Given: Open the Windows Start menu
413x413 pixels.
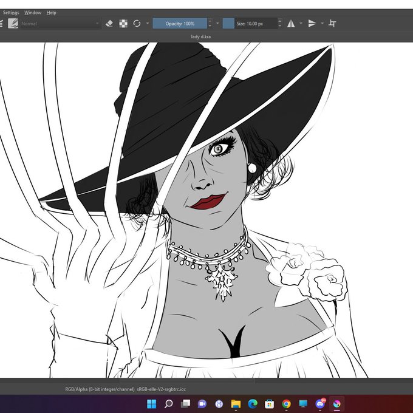Looking at the screenshot, I should (x=151, y=404).
